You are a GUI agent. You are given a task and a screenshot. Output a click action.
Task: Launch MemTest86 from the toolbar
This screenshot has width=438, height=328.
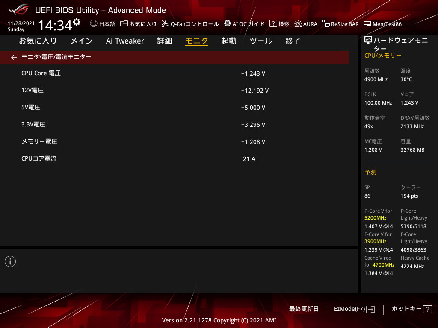click(x=383, y=24)
